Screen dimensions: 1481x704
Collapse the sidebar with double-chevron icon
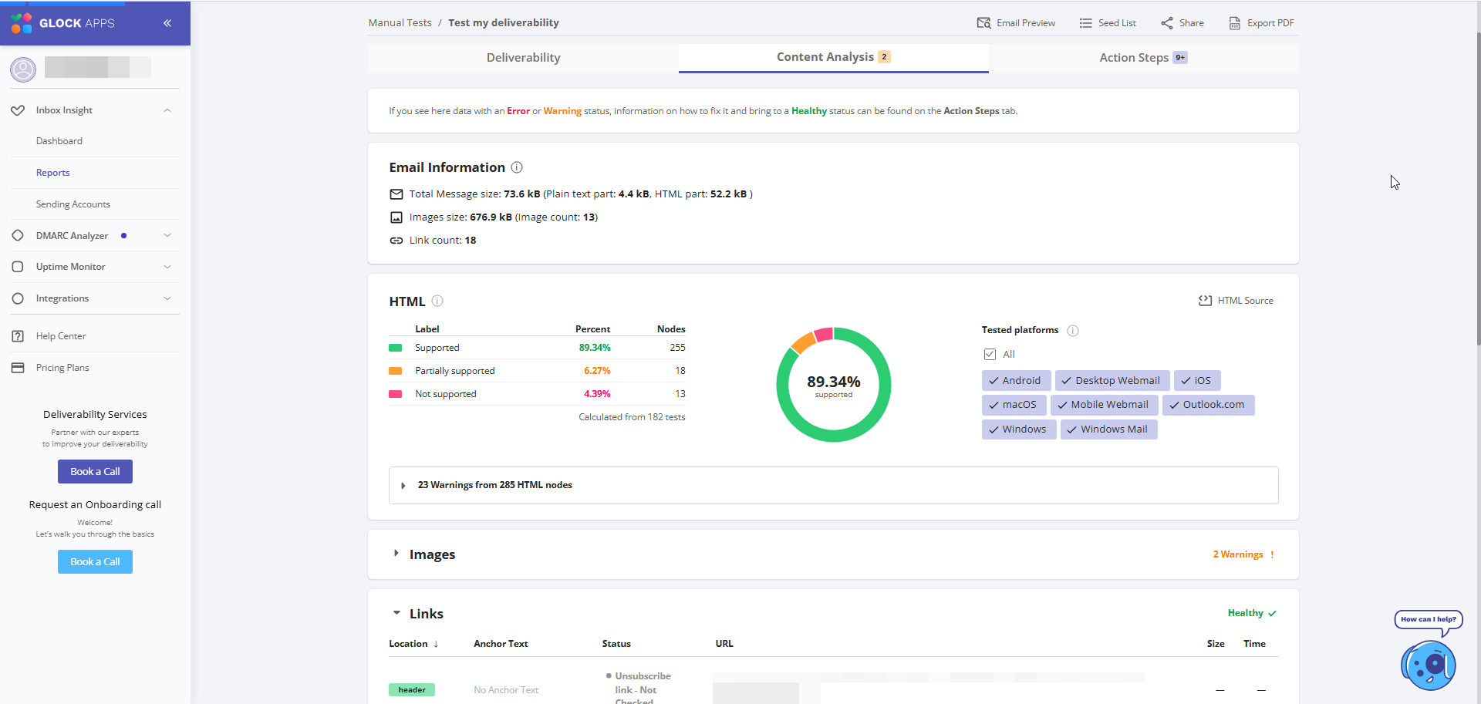click(167, 23)
